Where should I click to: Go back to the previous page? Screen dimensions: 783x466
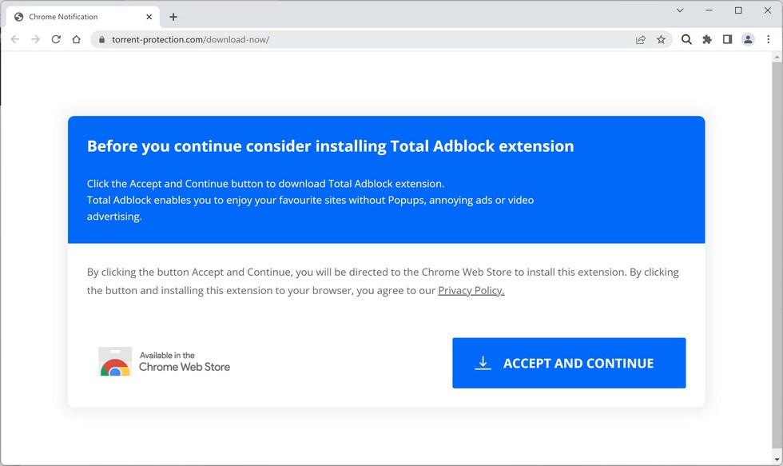click(14, 39)
